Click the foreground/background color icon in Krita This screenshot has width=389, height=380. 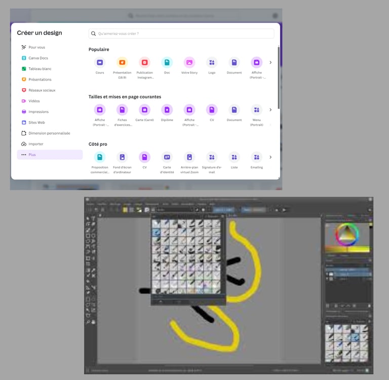click(138, 210)
